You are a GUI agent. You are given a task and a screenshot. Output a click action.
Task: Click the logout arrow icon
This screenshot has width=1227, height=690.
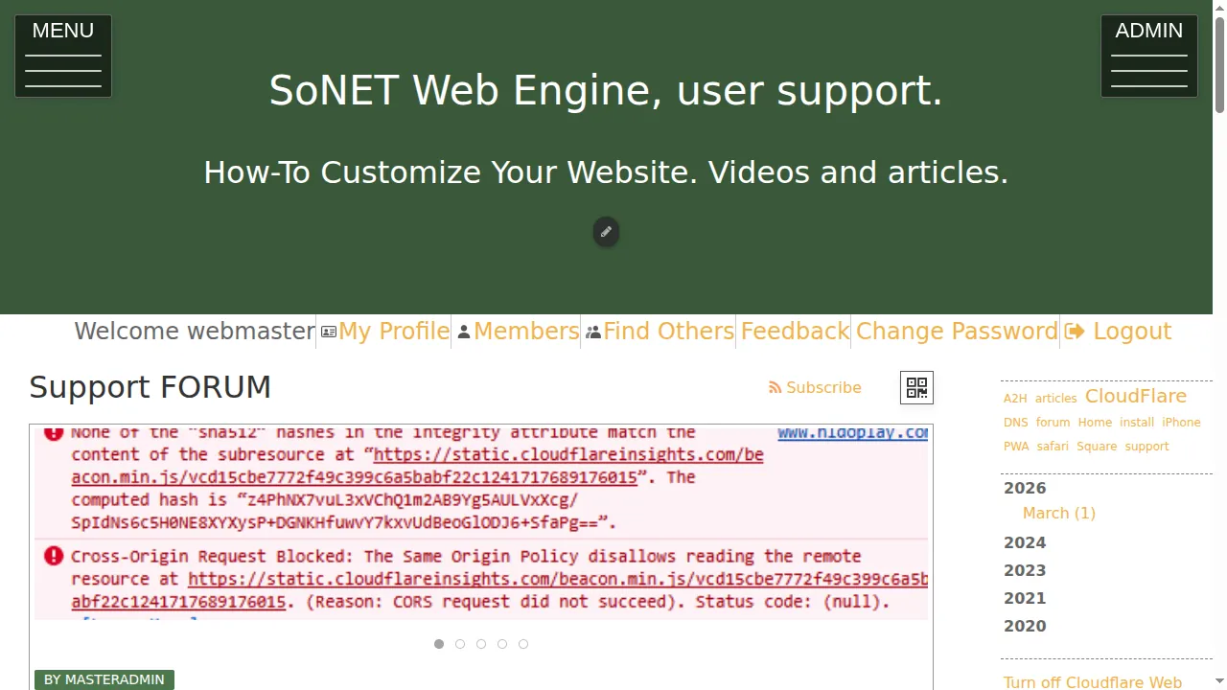coord(1075,332)
